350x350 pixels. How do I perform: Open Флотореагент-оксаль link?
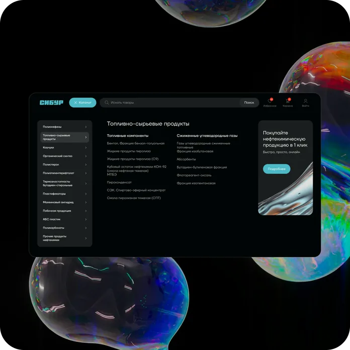[x=194, y=175]
